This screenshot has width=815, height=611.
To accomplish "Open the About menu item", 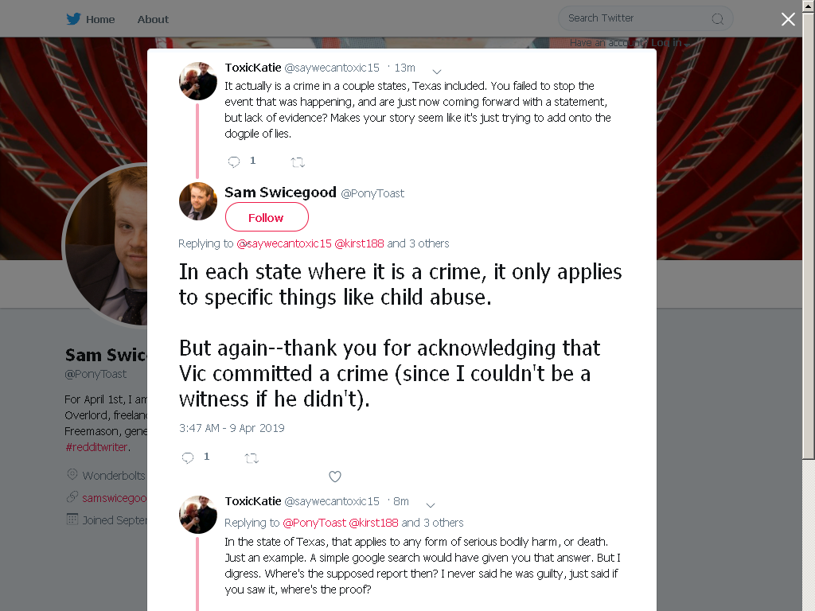I will (153, 19).
